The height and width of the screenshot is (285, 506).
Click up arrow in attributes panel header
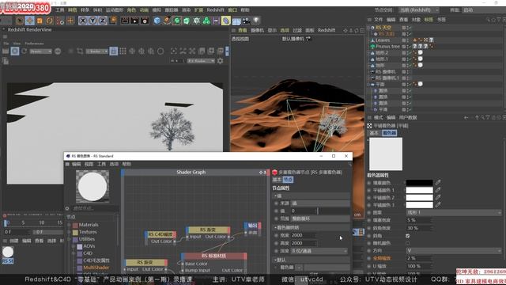[x=477, y=117]
